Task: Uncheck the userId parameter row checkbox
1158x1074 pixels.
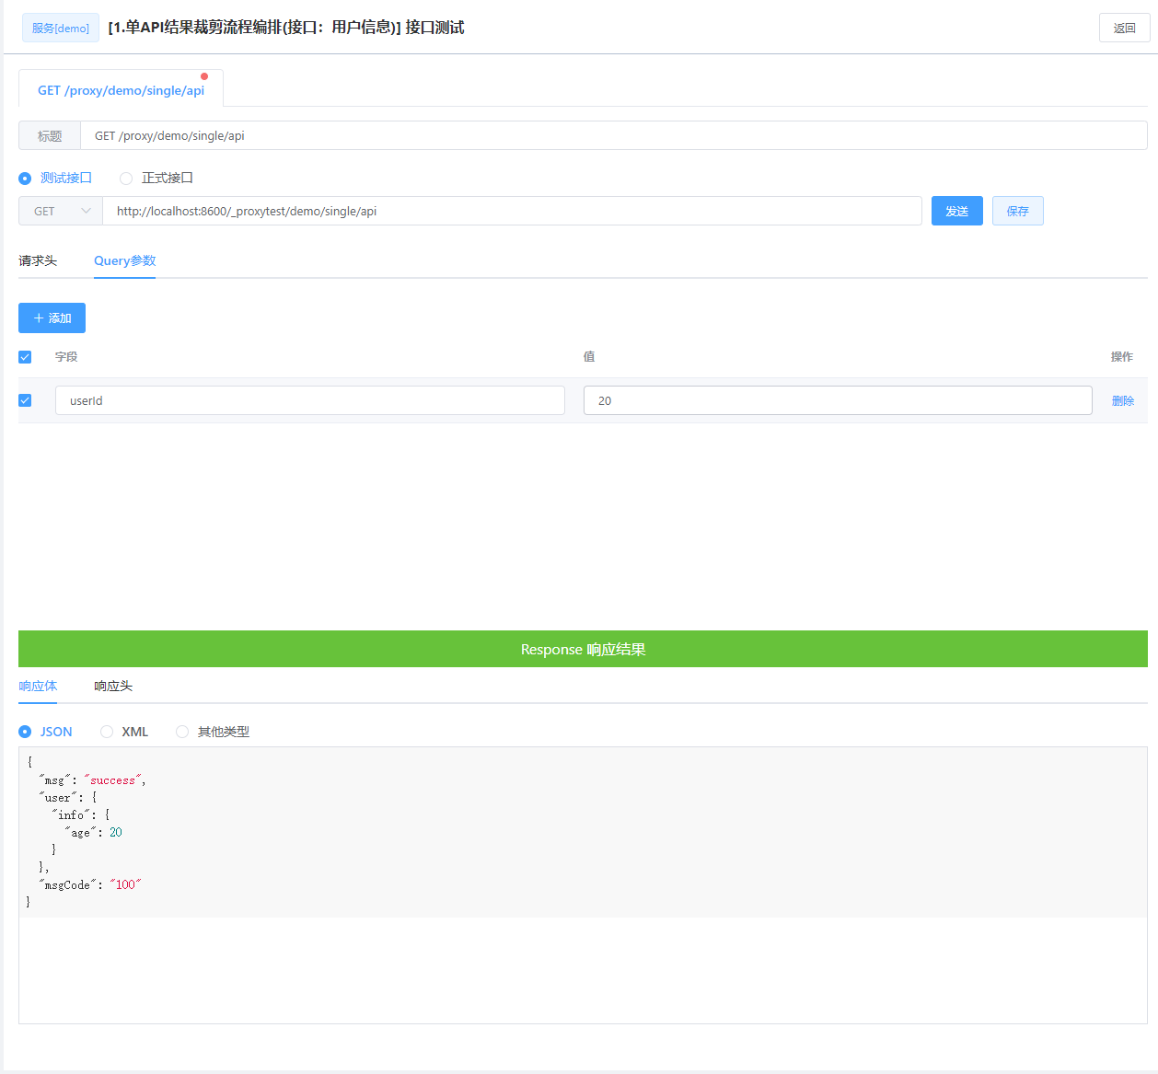Action: click(x=24, y=399)
